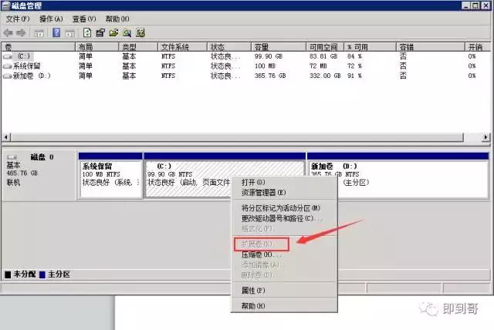
Task: Select 更改驱动器号和路径(C)... menu entry
Action: [x=284, y=218]
